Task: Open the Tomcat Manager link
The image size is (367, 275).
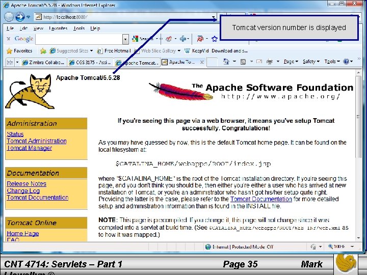Action: click(x=30, y=148)
